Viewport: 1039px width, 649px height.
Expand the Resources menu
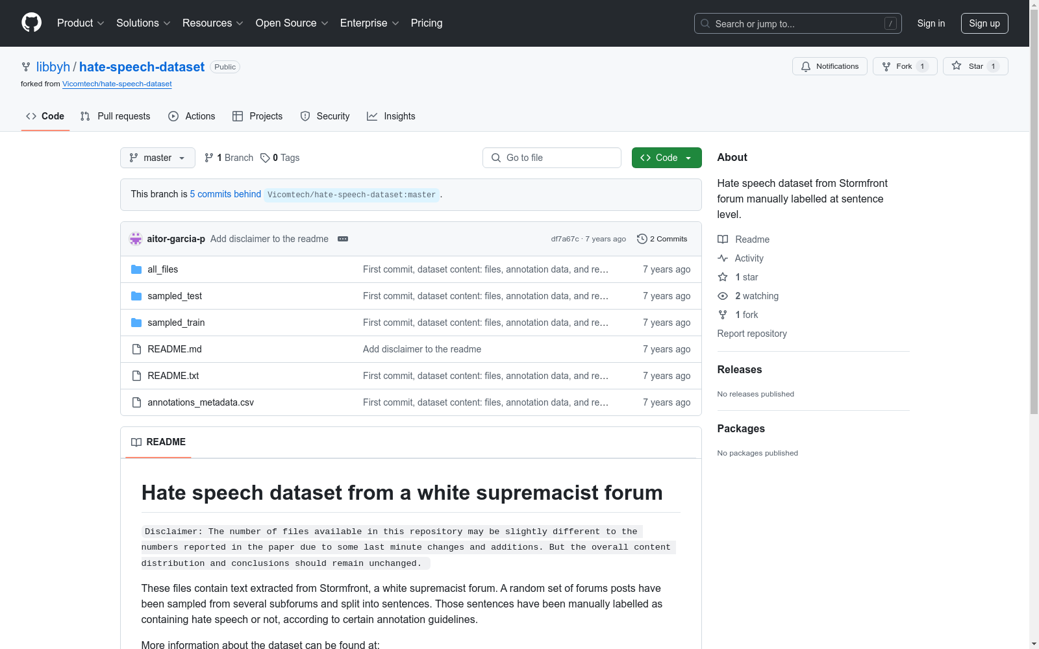pyautogui.click(x=213, y=23)
